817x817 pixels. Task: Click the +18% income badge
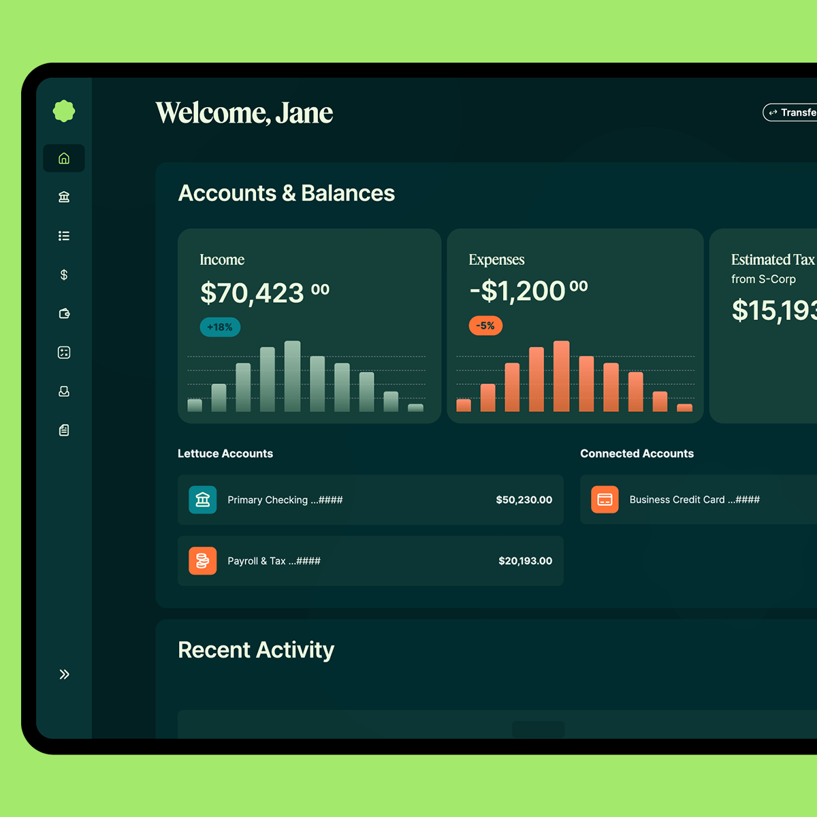coord(220,327)
